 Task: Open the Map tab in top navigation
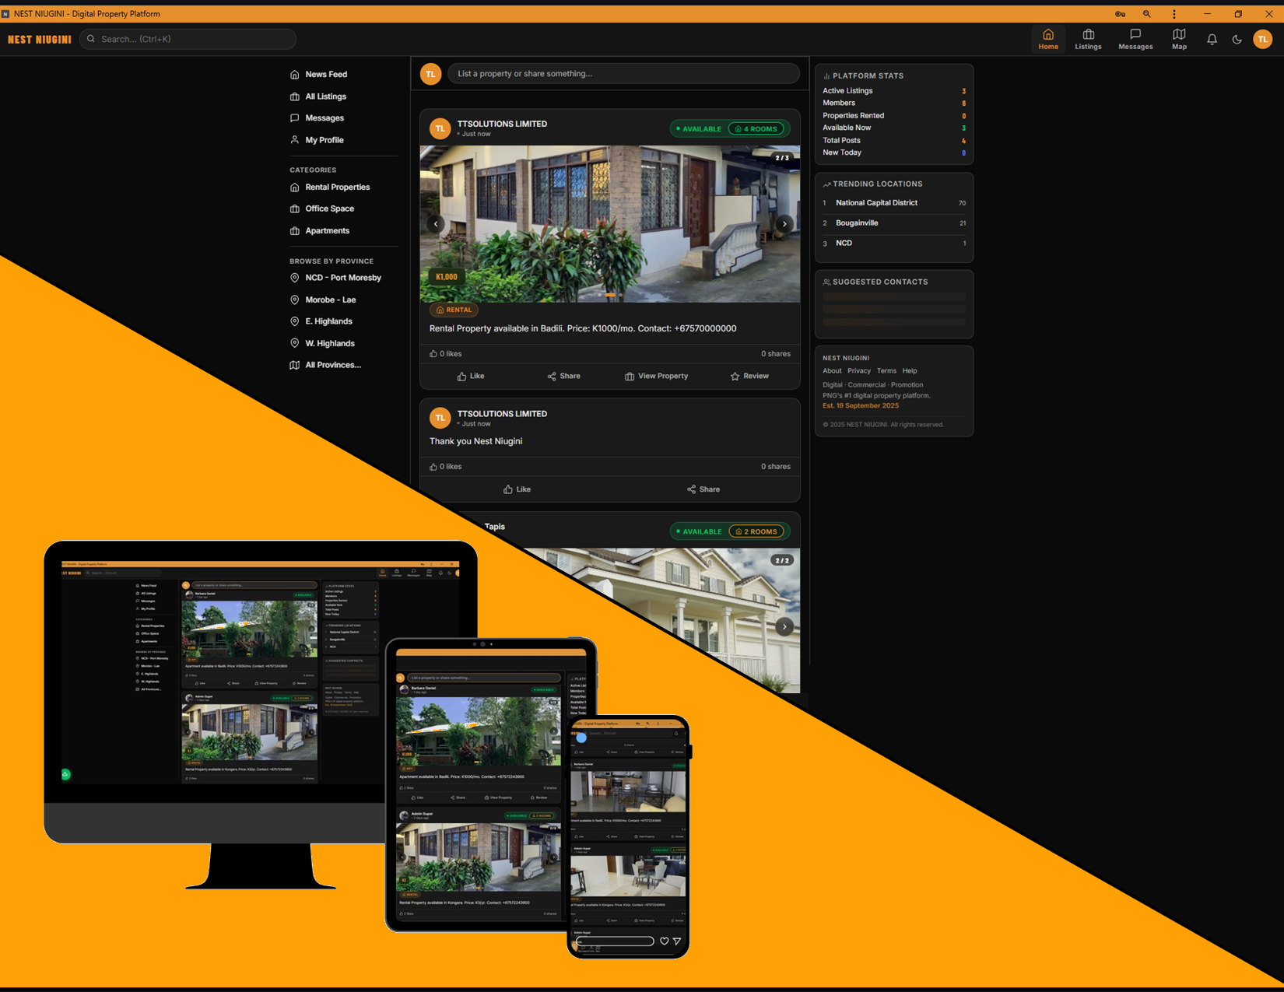pyautogui.click(x=1180, y=39)
